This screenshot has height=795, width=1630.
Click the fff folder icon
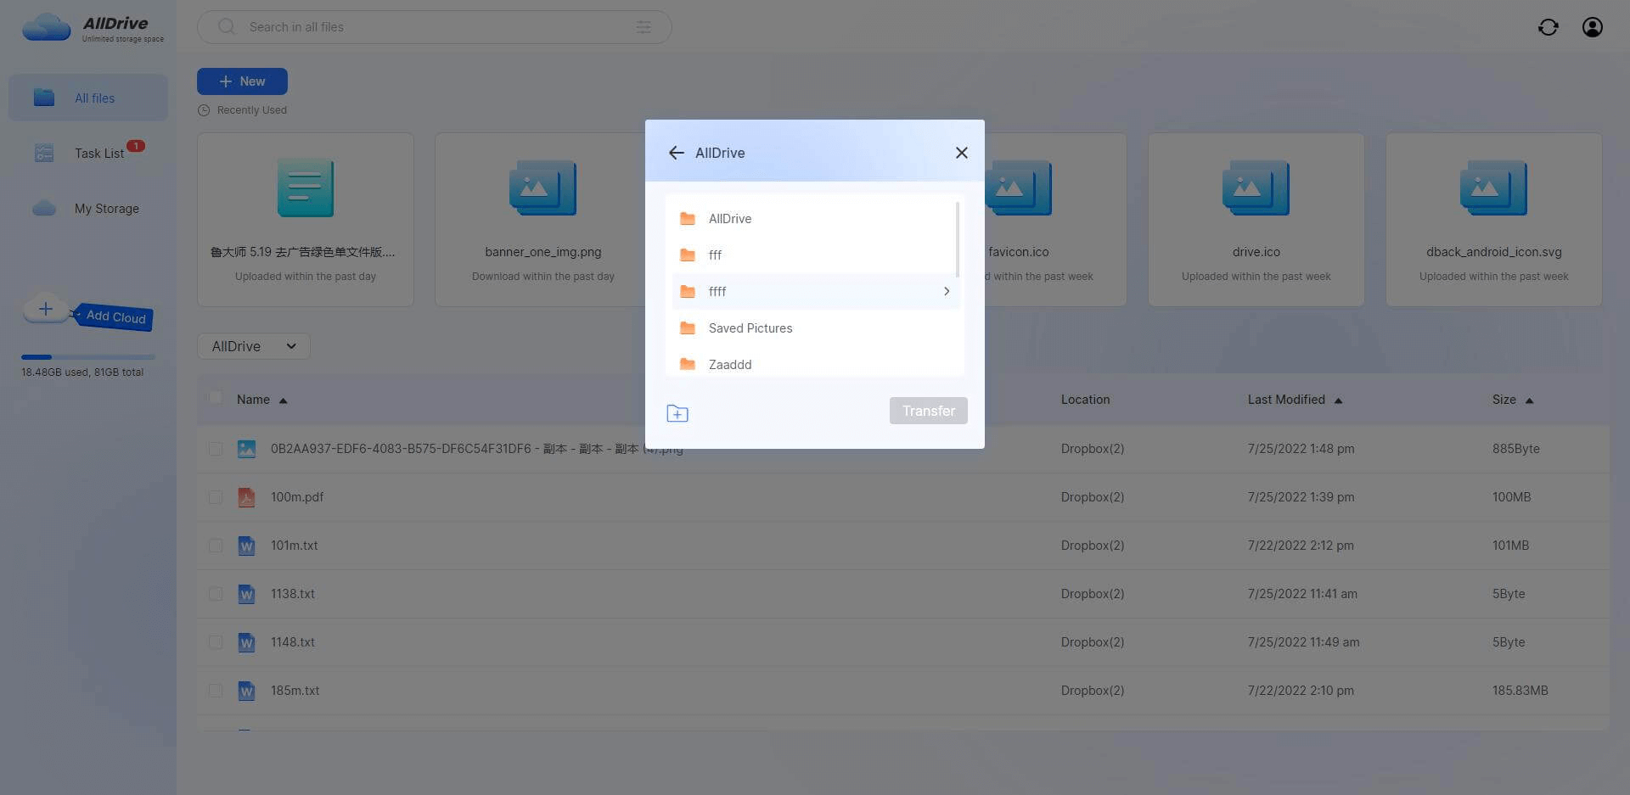point(688,255)
